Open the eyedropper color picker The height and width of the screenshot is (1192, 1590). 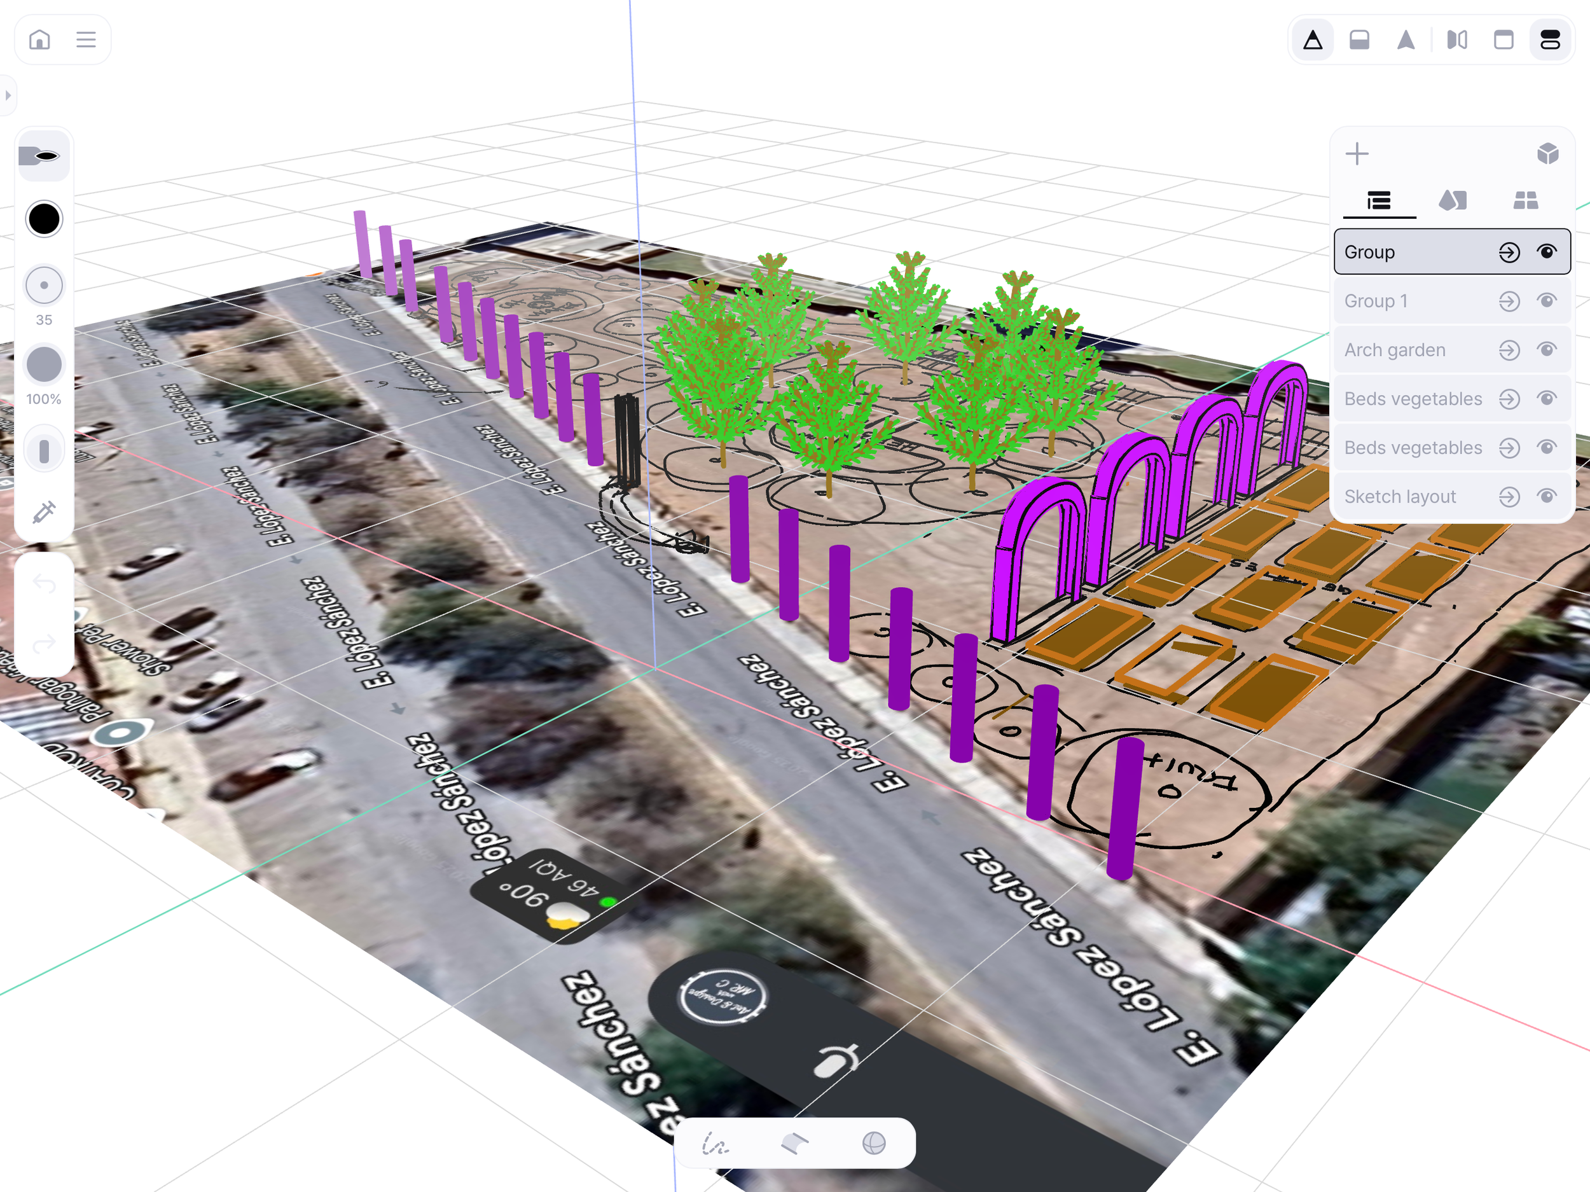[44, 512]
